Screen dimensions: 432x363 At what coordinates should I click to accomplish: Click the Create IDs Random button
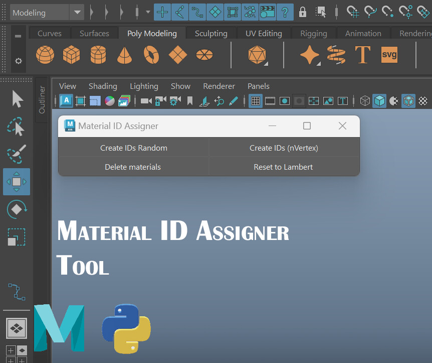click(134, 148)
